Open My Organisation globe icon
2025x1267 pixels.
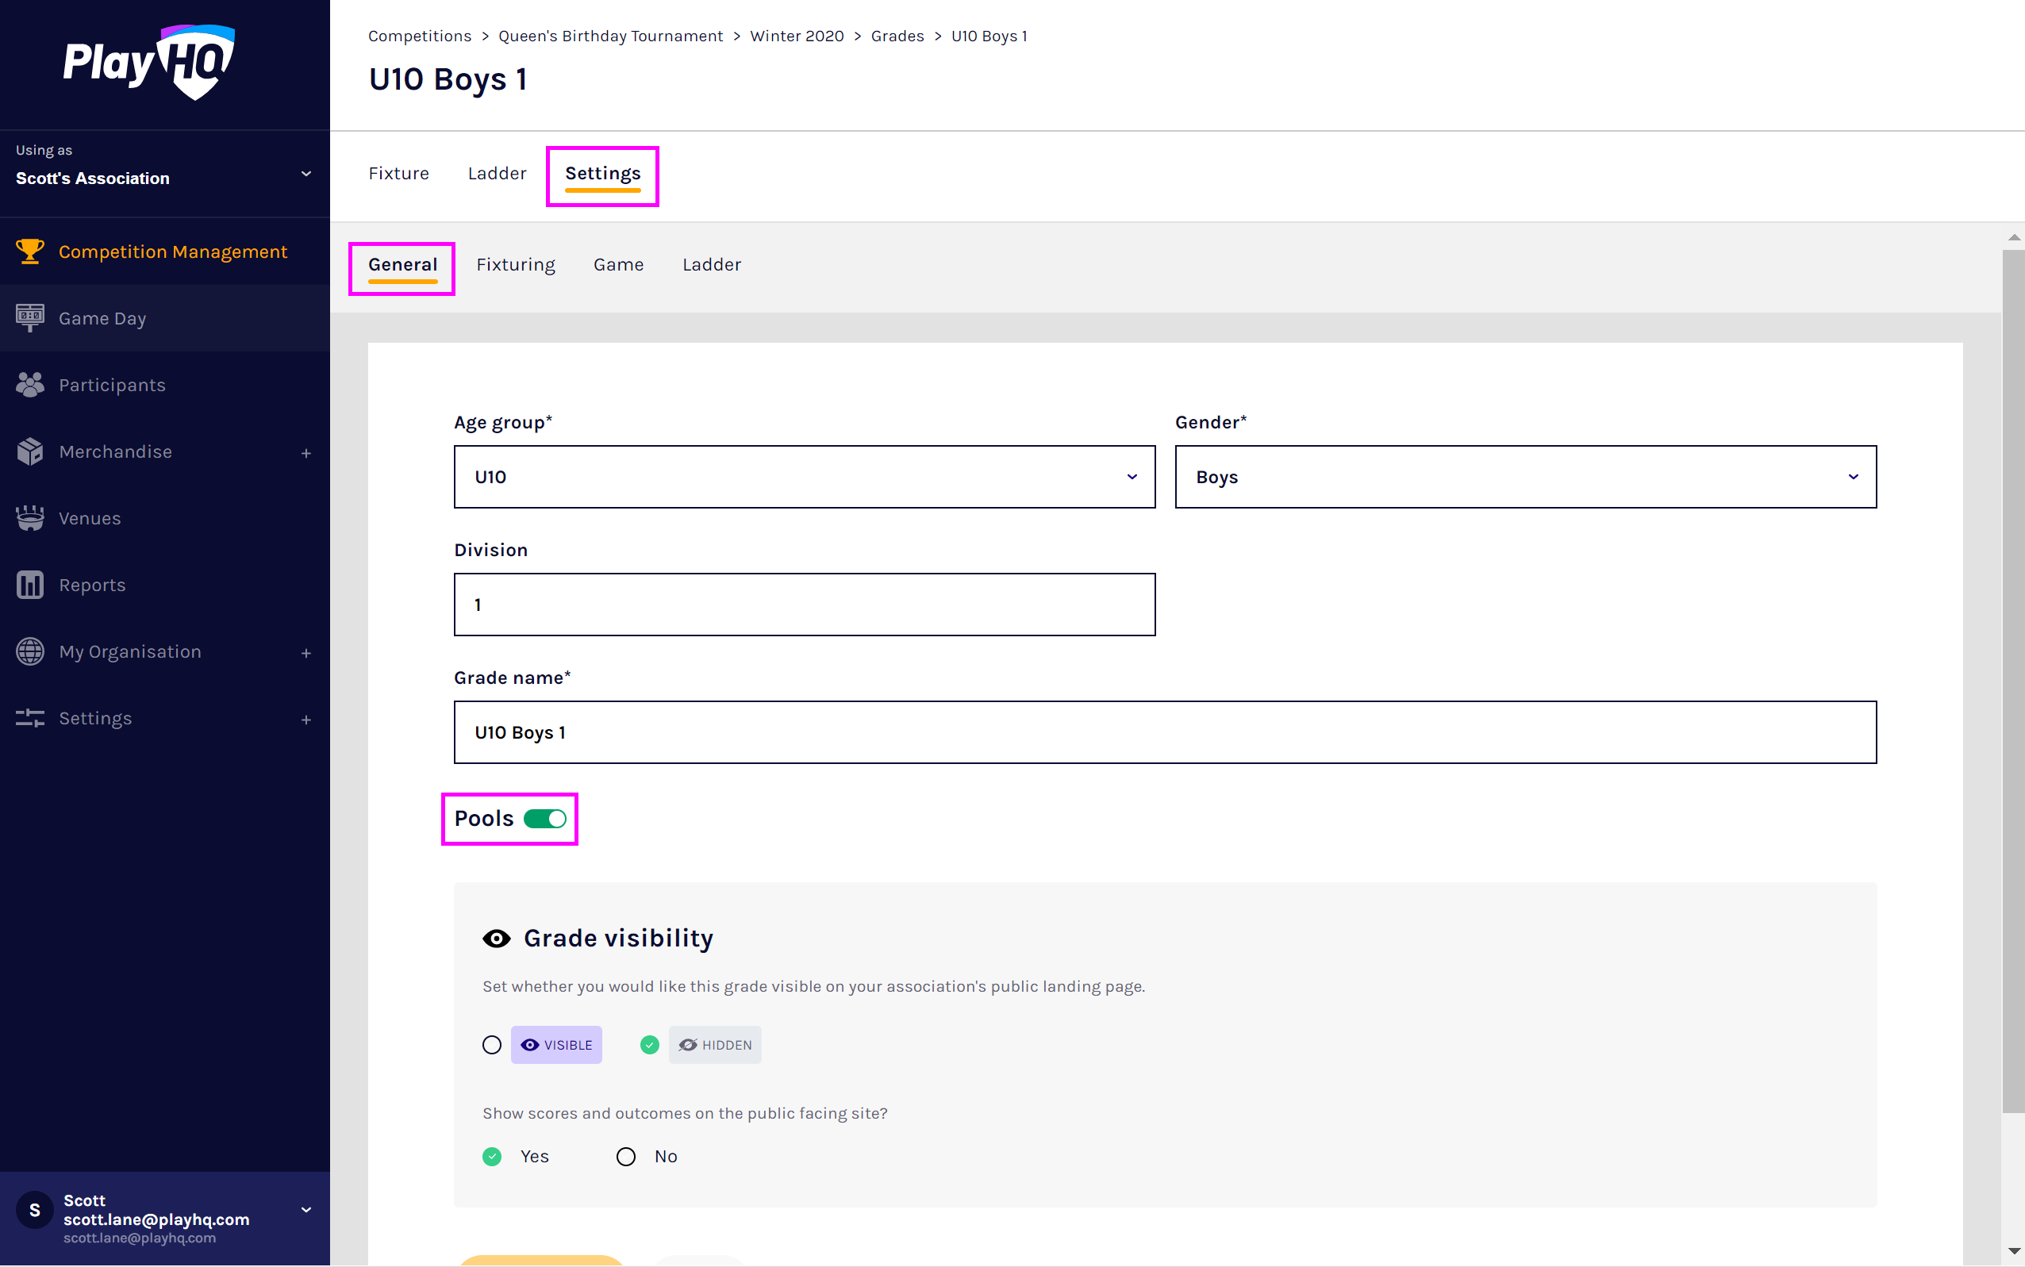point(30,652)
